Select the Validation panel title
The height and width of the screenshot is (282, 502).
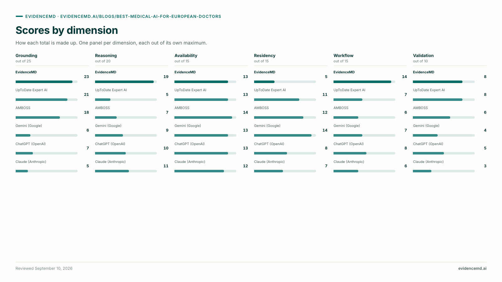point(423,55)
